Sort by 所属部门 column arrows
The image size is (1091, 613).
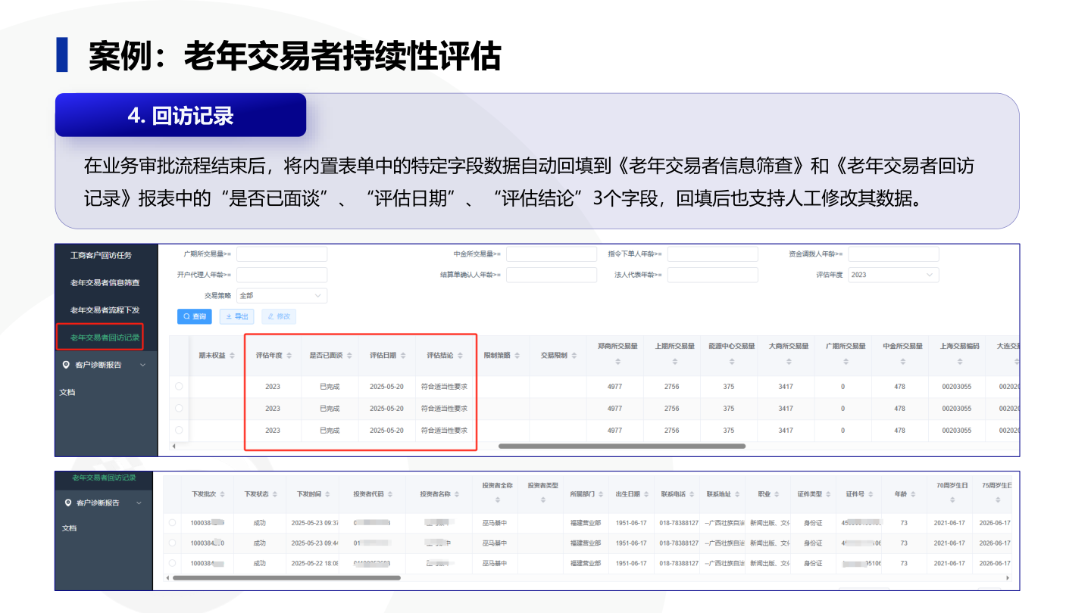pyautogui.click(x=601, y=494)
